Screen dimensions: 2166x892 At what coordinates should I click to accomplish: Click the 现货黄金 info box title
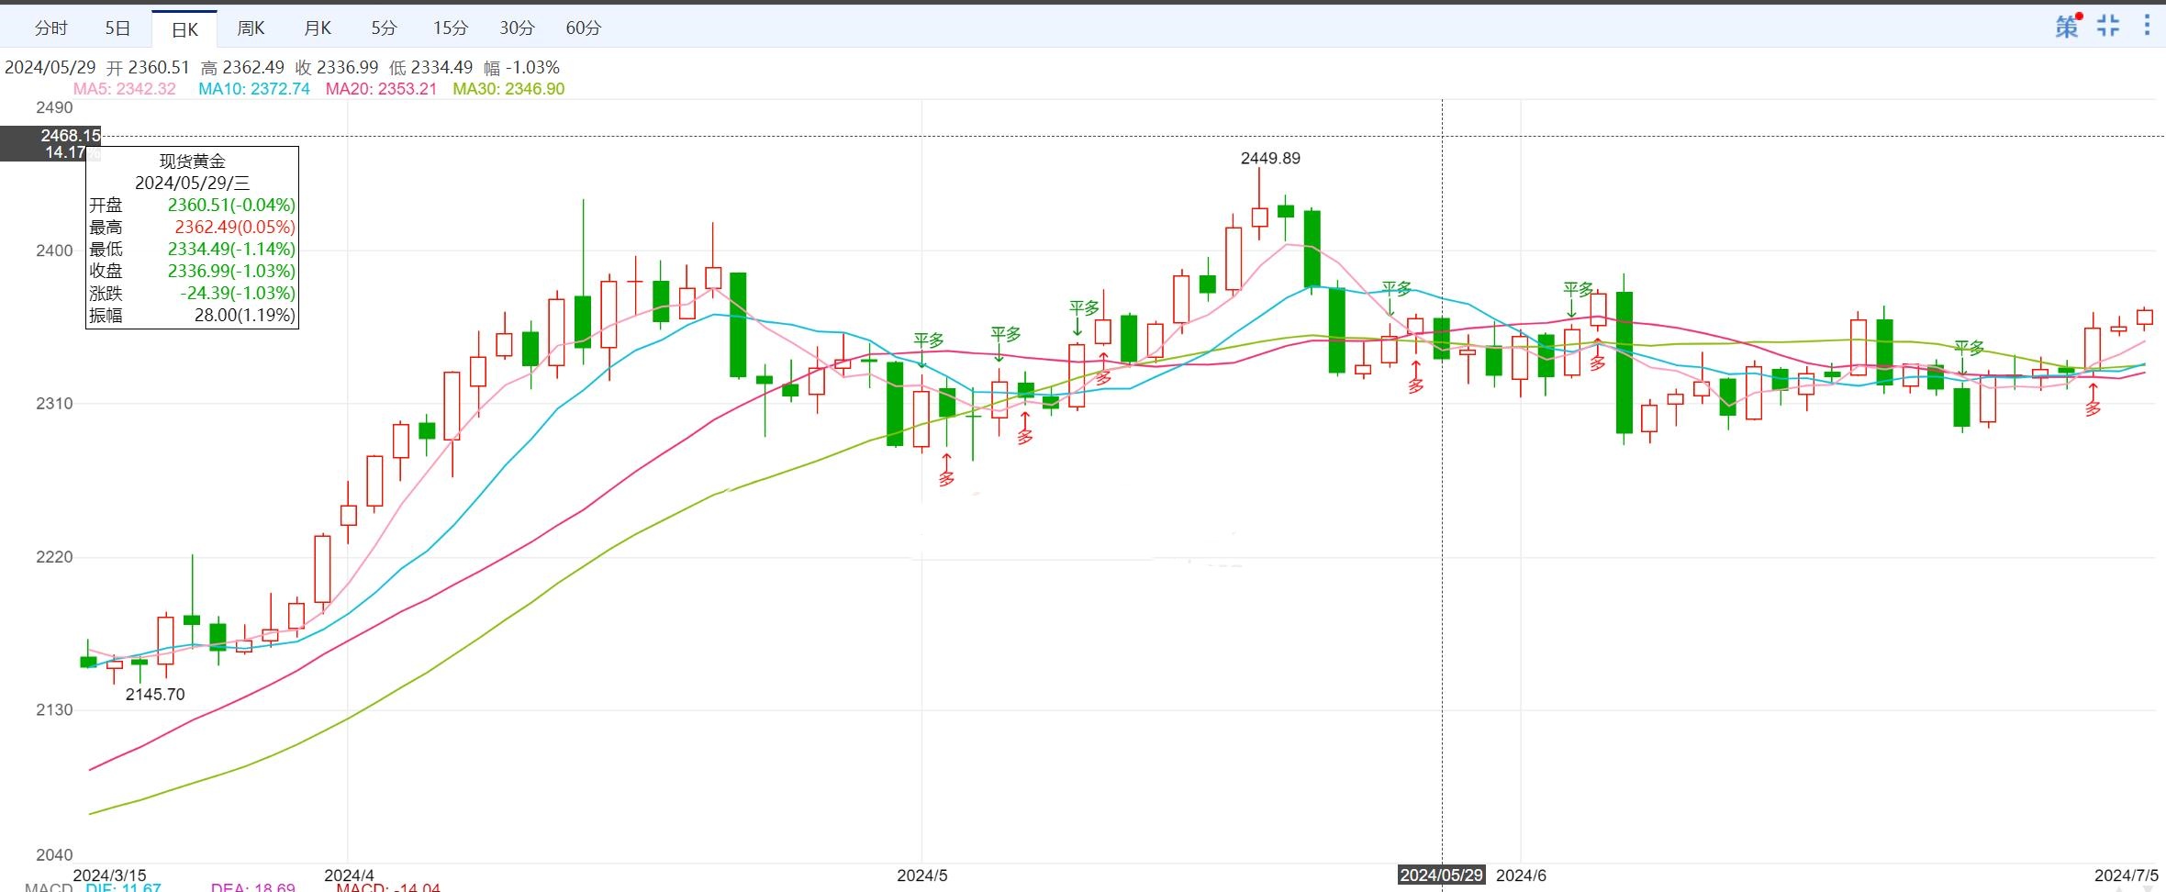[x=192, y=162]
